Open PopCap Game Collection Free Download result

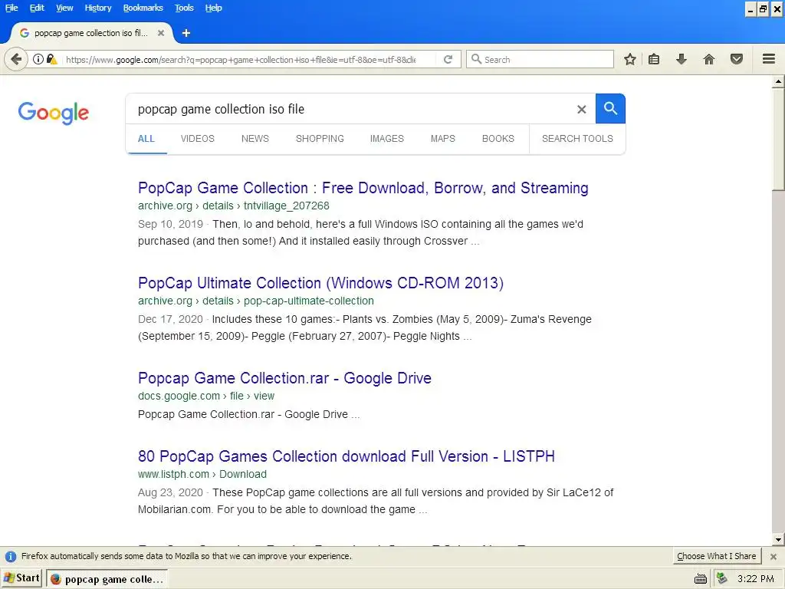click(x=363, y=189)
